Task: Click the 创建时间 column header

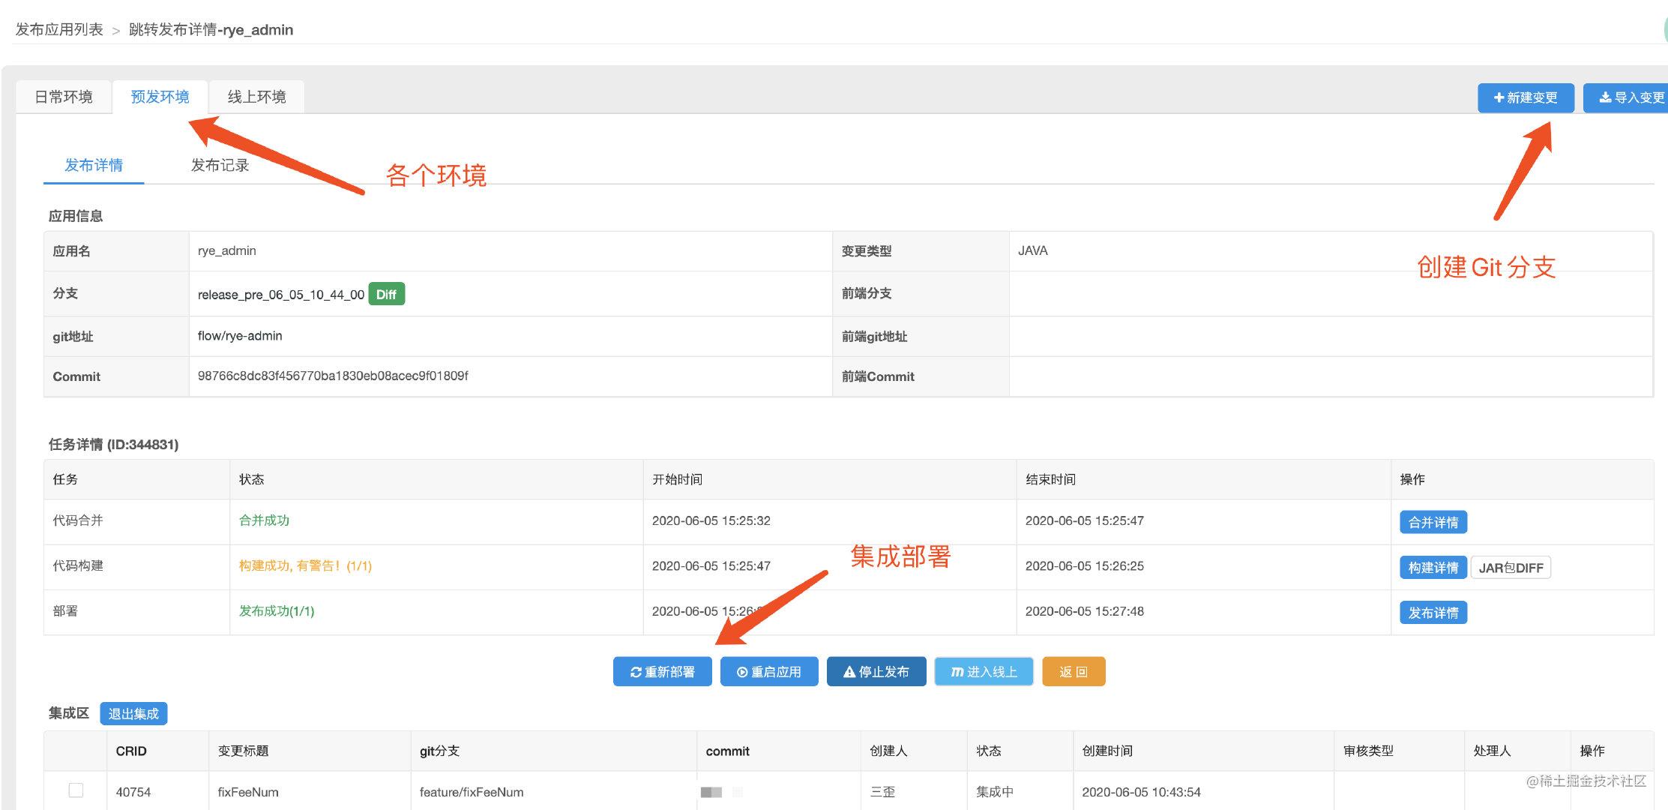Action: click(1107, 751)
